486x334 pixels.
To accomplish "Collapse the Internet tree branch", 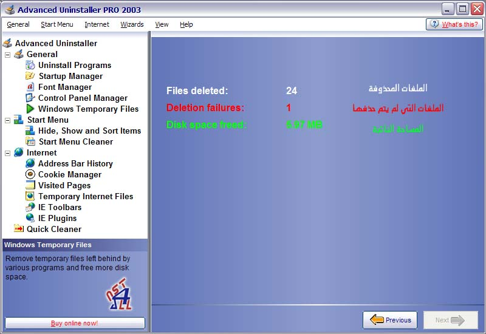I will click(8, 153).
